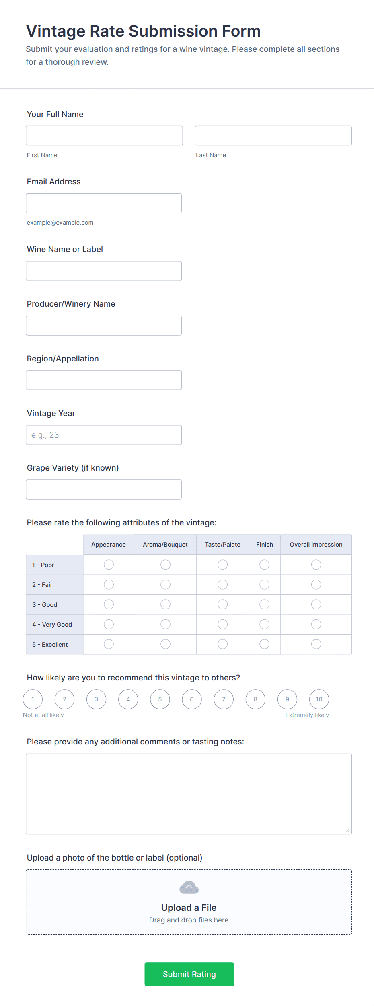Select recommendation score 7
Screen dimensions: 374x1006
[224, 699]
